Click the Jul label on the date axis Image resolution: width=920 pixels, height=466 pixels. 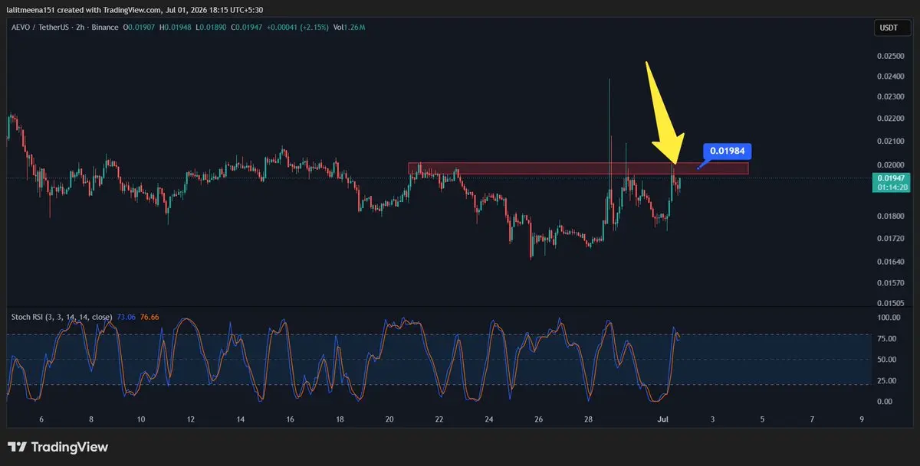tap(662, 419)
